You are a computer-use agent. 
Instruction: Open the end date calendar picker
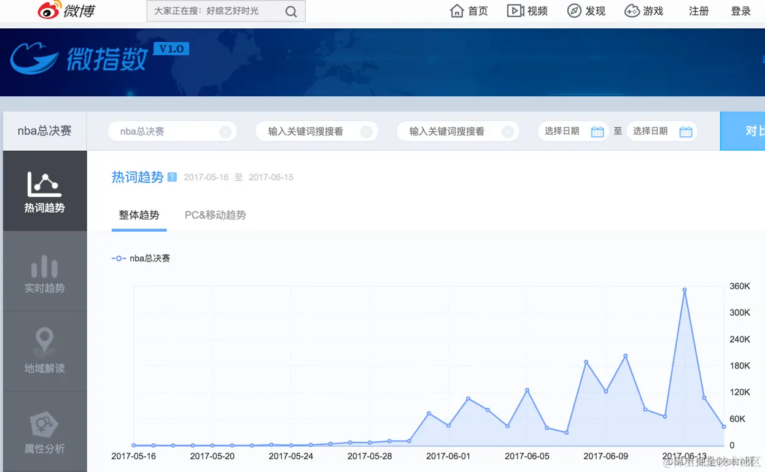(x=686, y=131)
